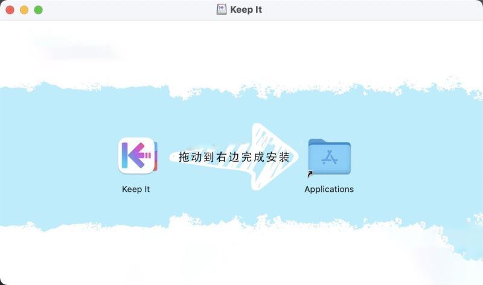Select the Keep It app icon
The image size is (483, 285).
[138, 156]
